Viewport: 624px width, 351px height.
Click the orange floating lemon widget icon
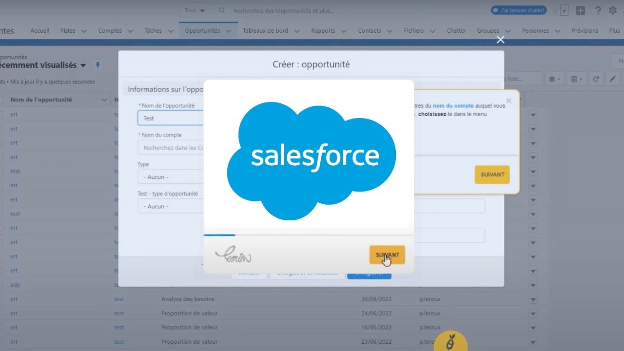[x=451, y=342]
